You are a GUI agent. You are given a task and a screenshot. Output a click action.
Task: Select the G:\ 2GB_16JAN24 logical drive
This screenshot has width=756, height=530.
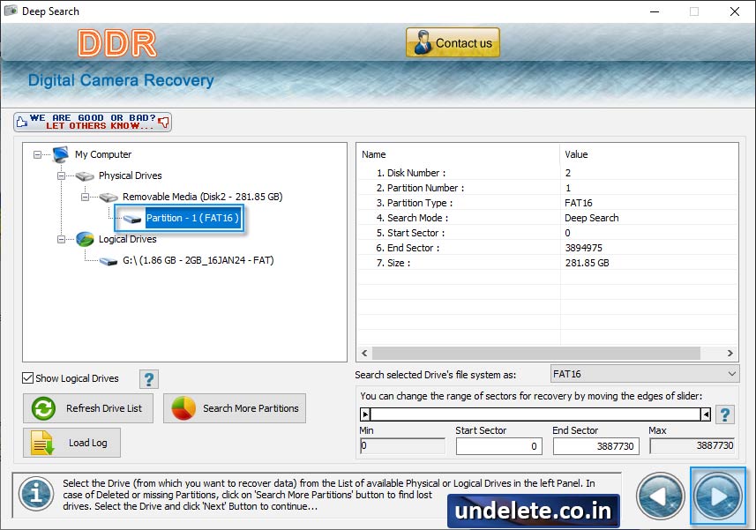[x=198, y=260]
